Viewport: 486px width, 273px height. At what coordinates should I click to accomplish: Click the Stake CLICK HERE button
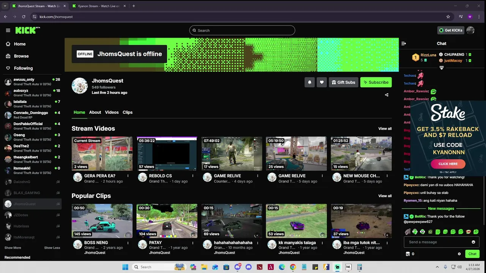coord(448,164)
